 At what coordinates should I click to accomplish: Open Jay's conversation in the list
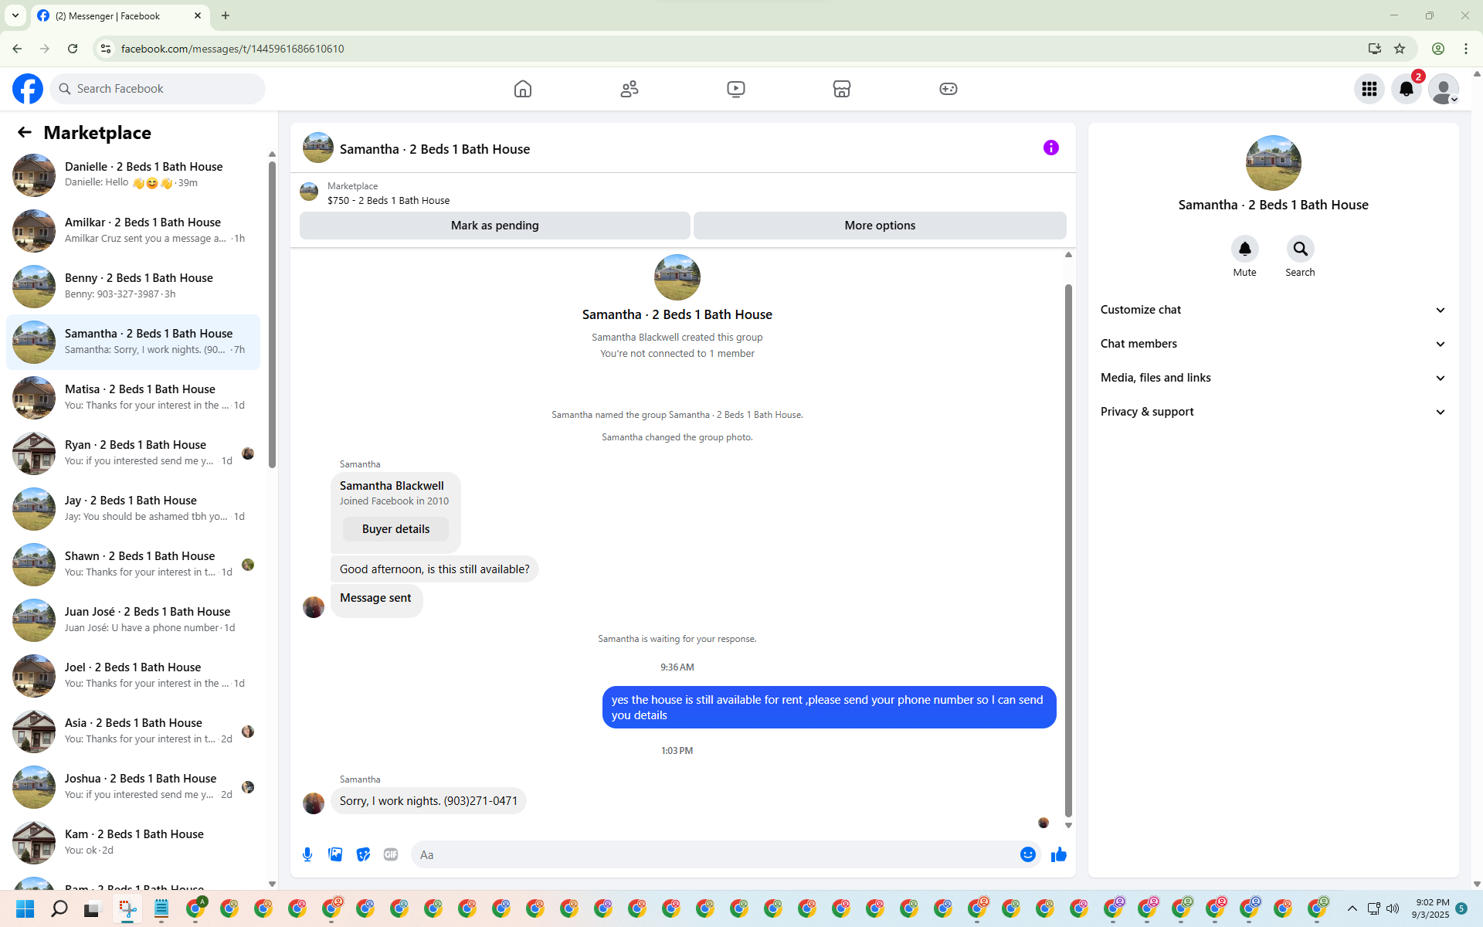[x=134, y=508]
